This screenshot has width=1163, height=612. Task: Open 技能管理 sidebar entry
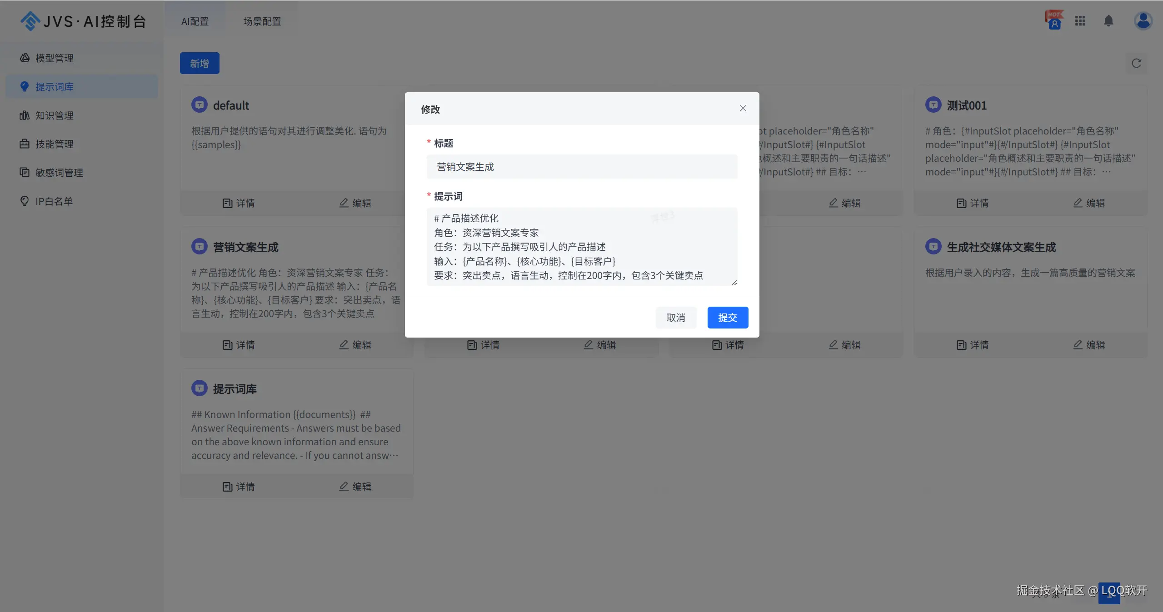(54, 144)
